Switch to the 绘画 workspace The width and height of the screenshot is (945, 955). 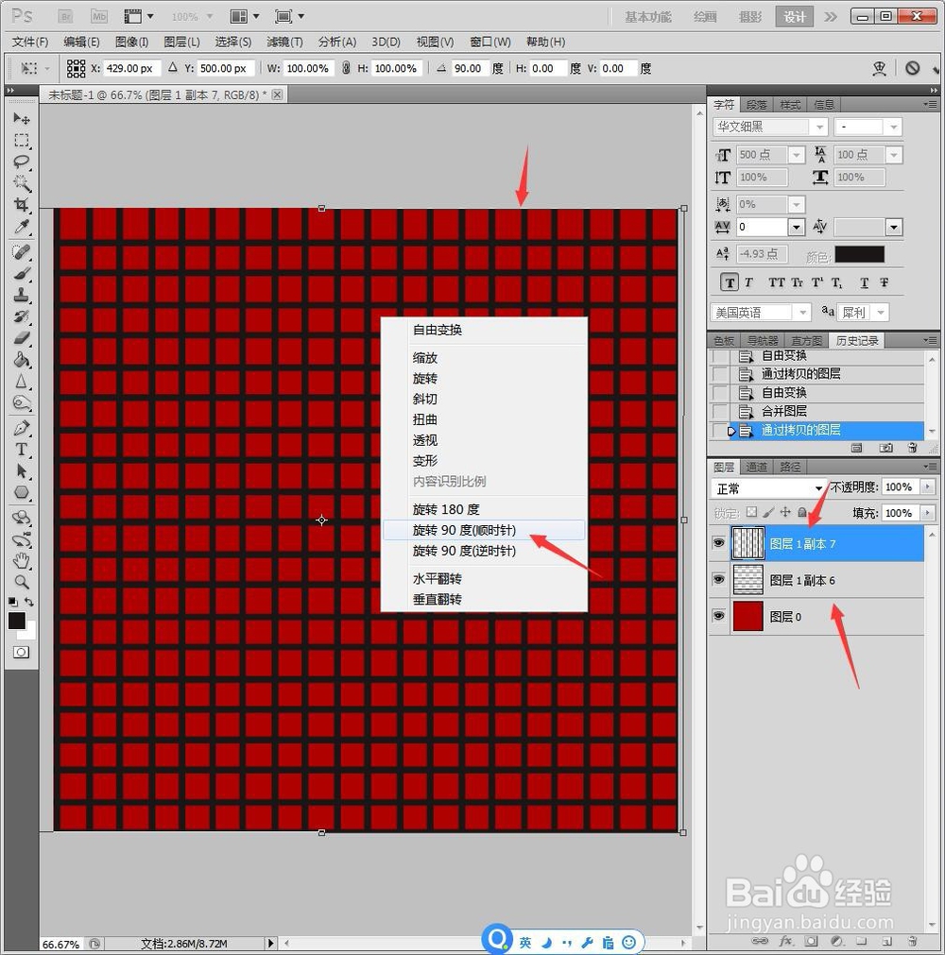click(705, 16)
